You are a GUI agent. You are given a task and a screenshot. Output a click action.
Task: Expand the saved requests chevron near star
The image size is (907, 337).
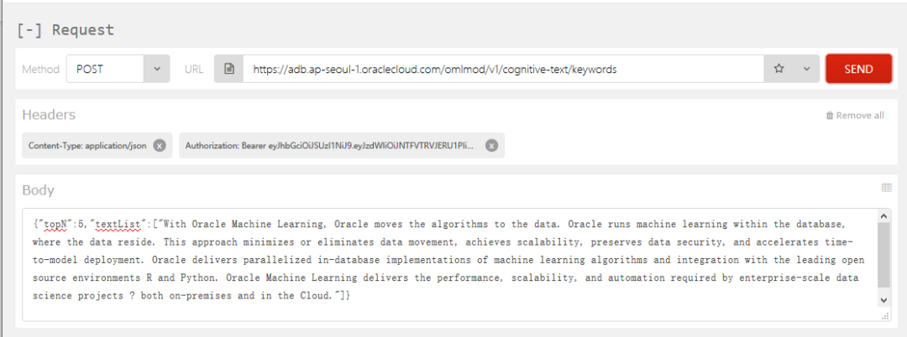pos(806,70)
